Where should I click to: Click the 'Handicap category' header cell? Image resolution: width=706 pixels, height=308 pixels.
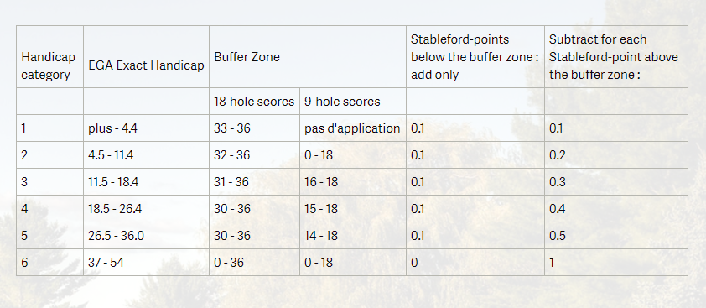(50, 57)
